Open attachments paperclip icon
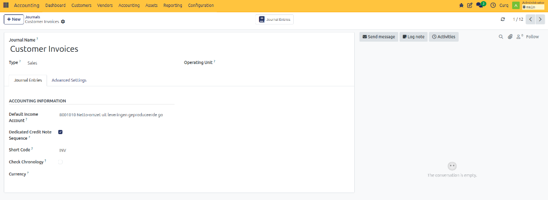 [510, 37]
